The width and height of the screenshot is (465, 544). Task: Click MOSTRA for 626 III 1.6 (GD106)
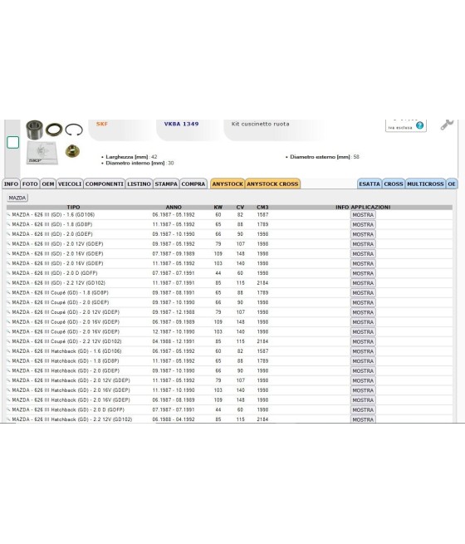363,215
